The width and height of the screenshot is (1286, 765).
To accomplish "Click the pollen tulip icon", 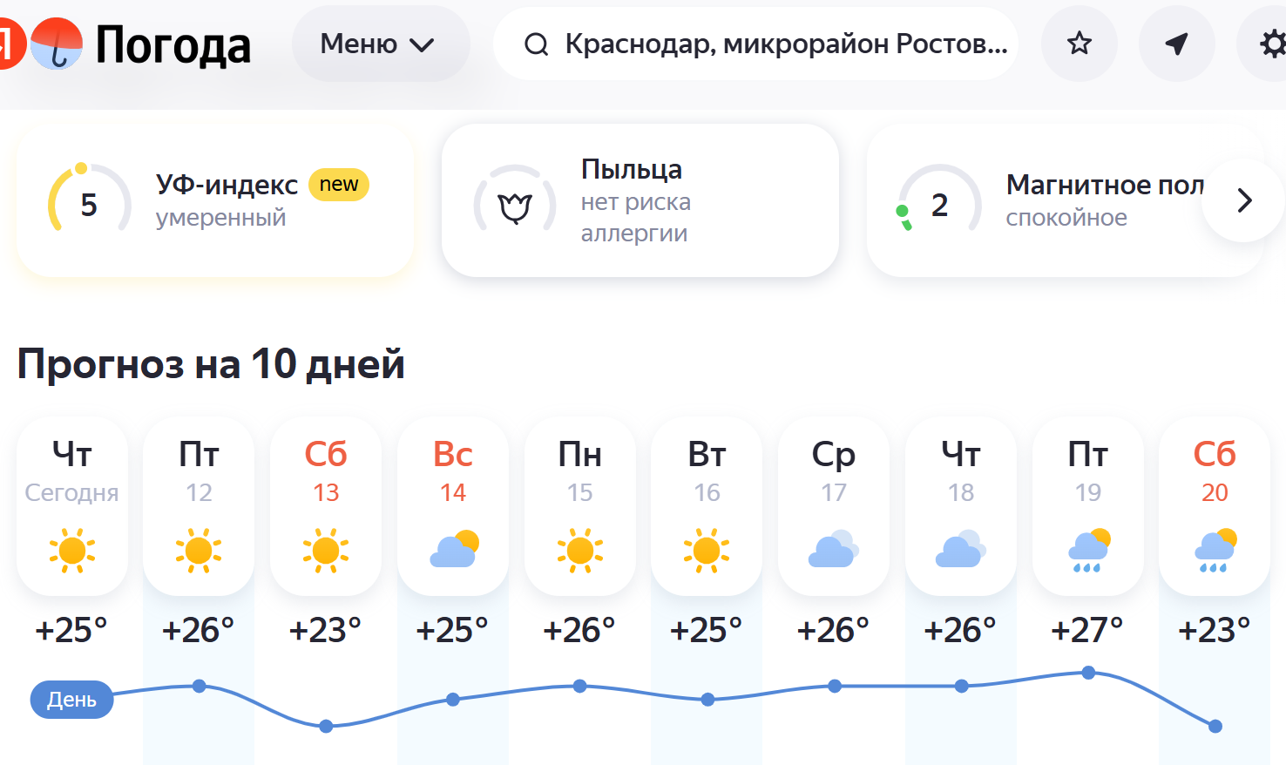I will (515, 207).
